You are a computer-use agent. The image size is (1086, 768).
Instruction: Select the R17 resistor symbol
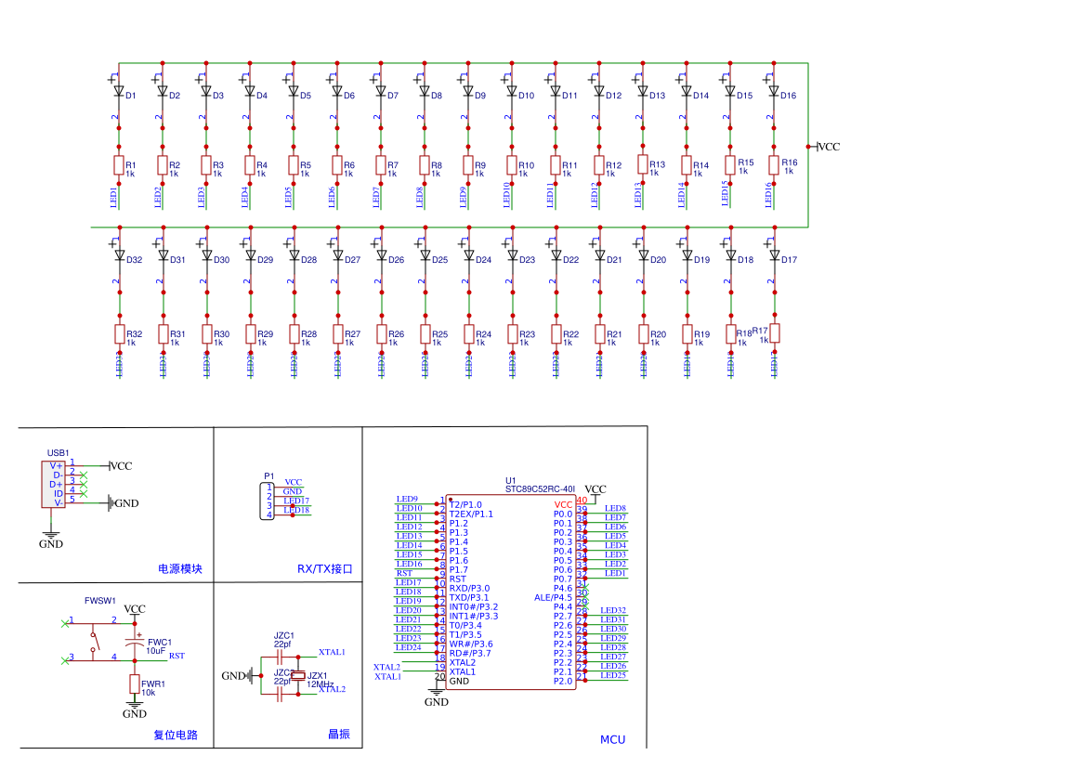tap(774, 333)
